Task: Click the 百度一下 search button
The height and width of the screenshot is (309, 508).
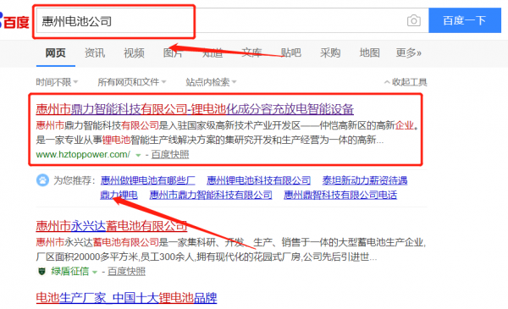Action: 465,20
